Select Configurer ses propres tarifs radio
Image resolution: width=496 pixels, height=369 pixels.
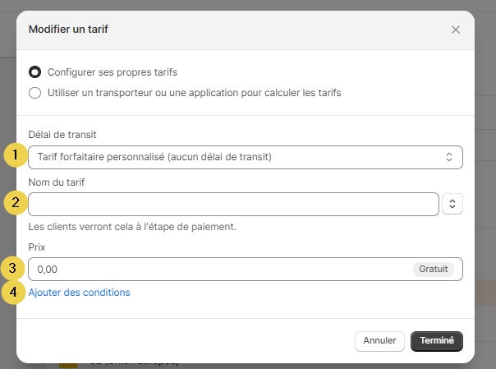pyautogui.click(x=35, y=71)
